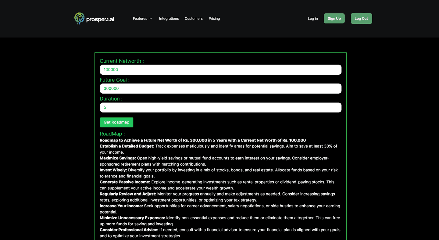Select the Sign Up button

[334, 18]
